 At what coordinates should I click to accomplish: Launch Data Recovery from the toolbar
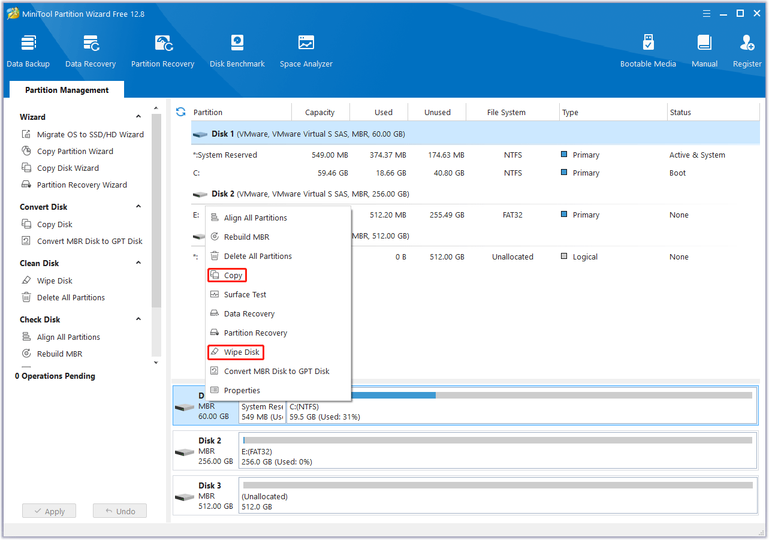point(91,51)
